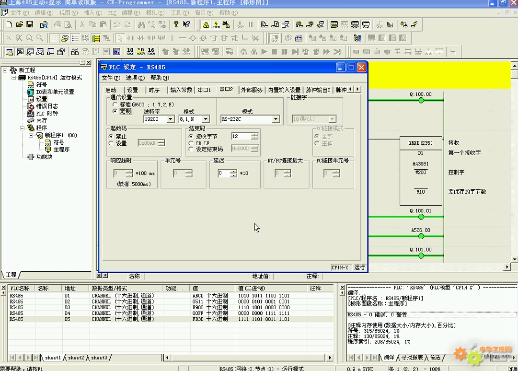Click the context help arrow-question icon
This screenshot has width=518, height=371.
coord(186,24)
